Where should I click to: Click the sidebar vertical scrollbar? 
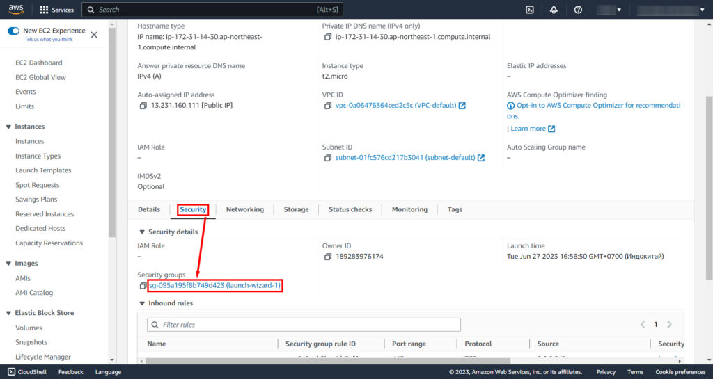click(x=112, y=131)
